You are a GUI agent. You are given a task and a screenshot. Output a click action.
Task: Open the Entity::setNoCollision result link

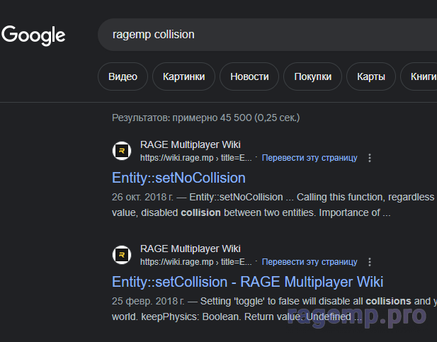(178, 178)
